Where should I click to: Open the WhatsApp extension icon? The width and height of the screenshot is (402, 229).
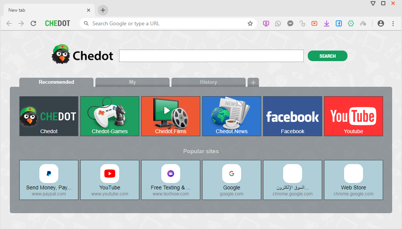[278, 23]
